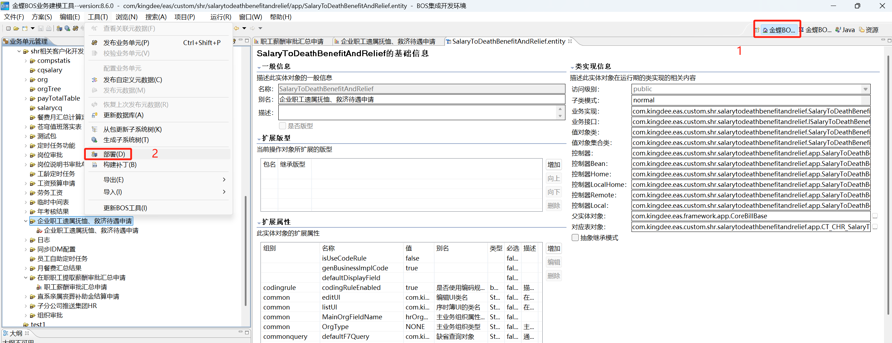The height and width of the screenshot is (343, 892).
Task: Click the new item toolbar icon
Action: 25,28
